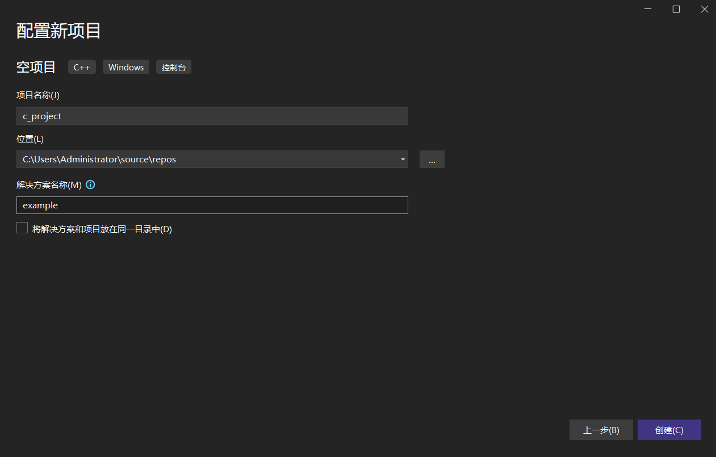Click the 解决方案名称(M) label
This screenshot has width=716, height=457.
tap(49, 185)
